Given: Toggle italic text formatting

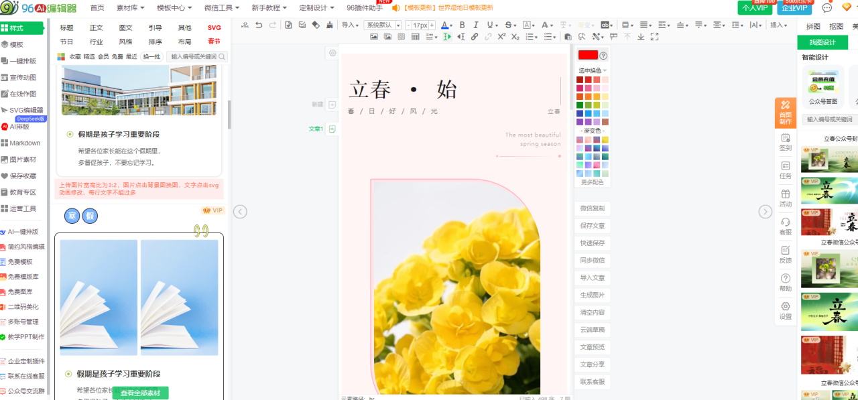Looking at the screenshot, I should pos(477,25).
